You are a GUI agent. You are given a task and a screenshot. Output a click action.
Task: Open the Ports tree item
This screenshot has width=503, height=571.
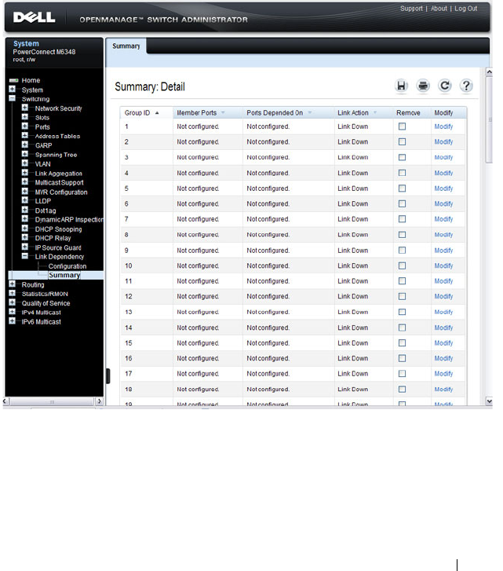42,126
